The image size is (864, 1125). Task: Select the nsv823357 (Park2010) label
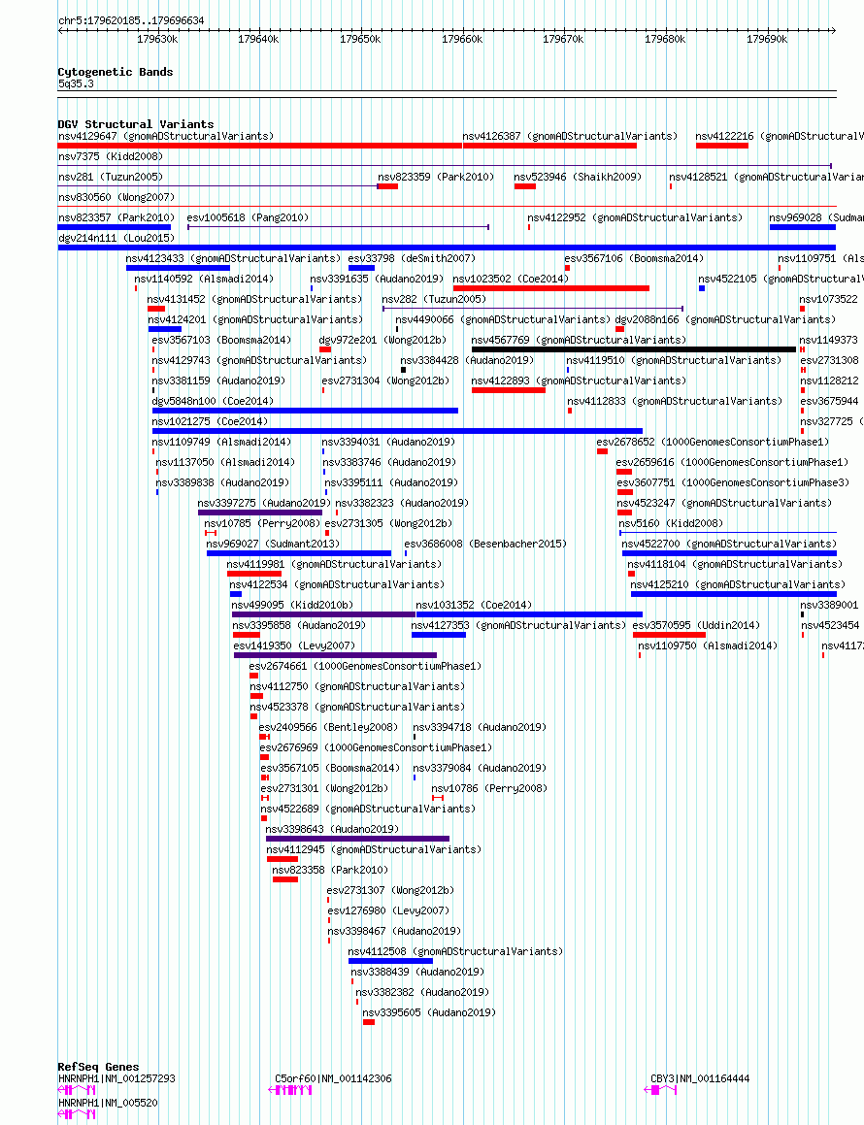116,218
